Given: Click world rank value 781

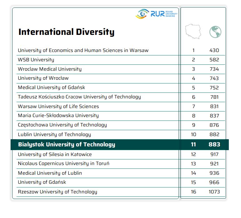Looking at the screenshot, I should (214, 97).
